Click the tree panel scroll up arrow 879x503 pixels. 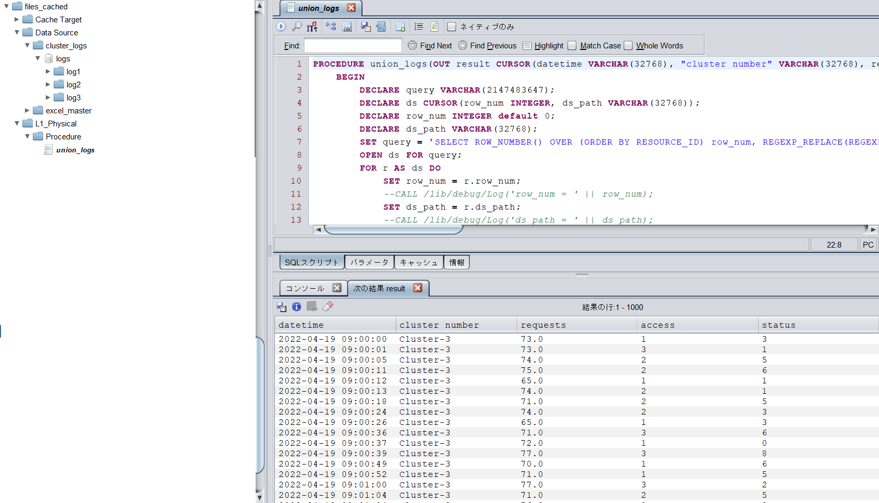[x=259, y=6]
